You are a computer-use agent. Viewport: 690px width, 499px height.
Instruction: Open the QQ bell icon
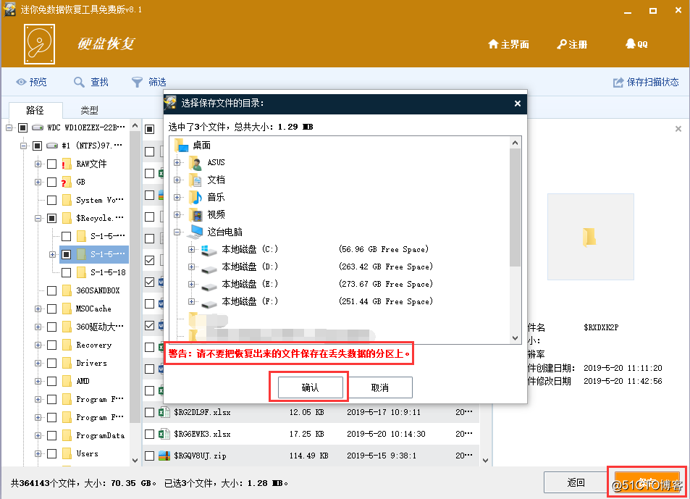point(630,43)
